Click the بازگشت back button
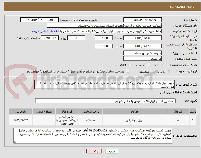Viewport: 201px width, 158px height. pos(94,151)
